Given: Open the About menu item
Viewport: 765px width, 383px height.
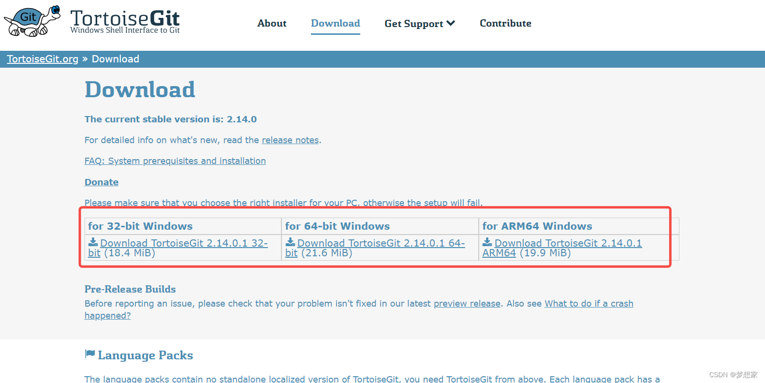Looking at the screenshot, I should click(272, 23).
